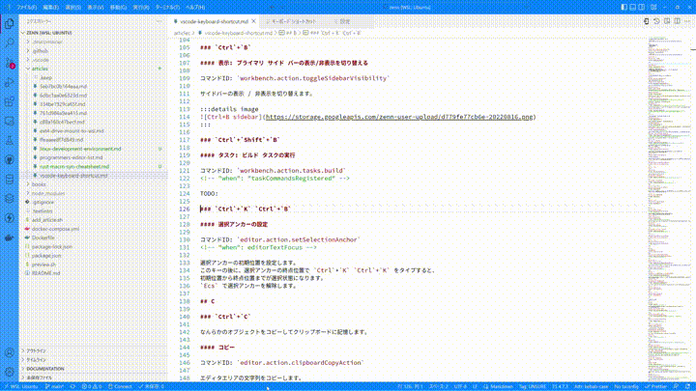Open the GitHub view in activity bar
Viewport: 696px width, 391px height.
point(10,160)
